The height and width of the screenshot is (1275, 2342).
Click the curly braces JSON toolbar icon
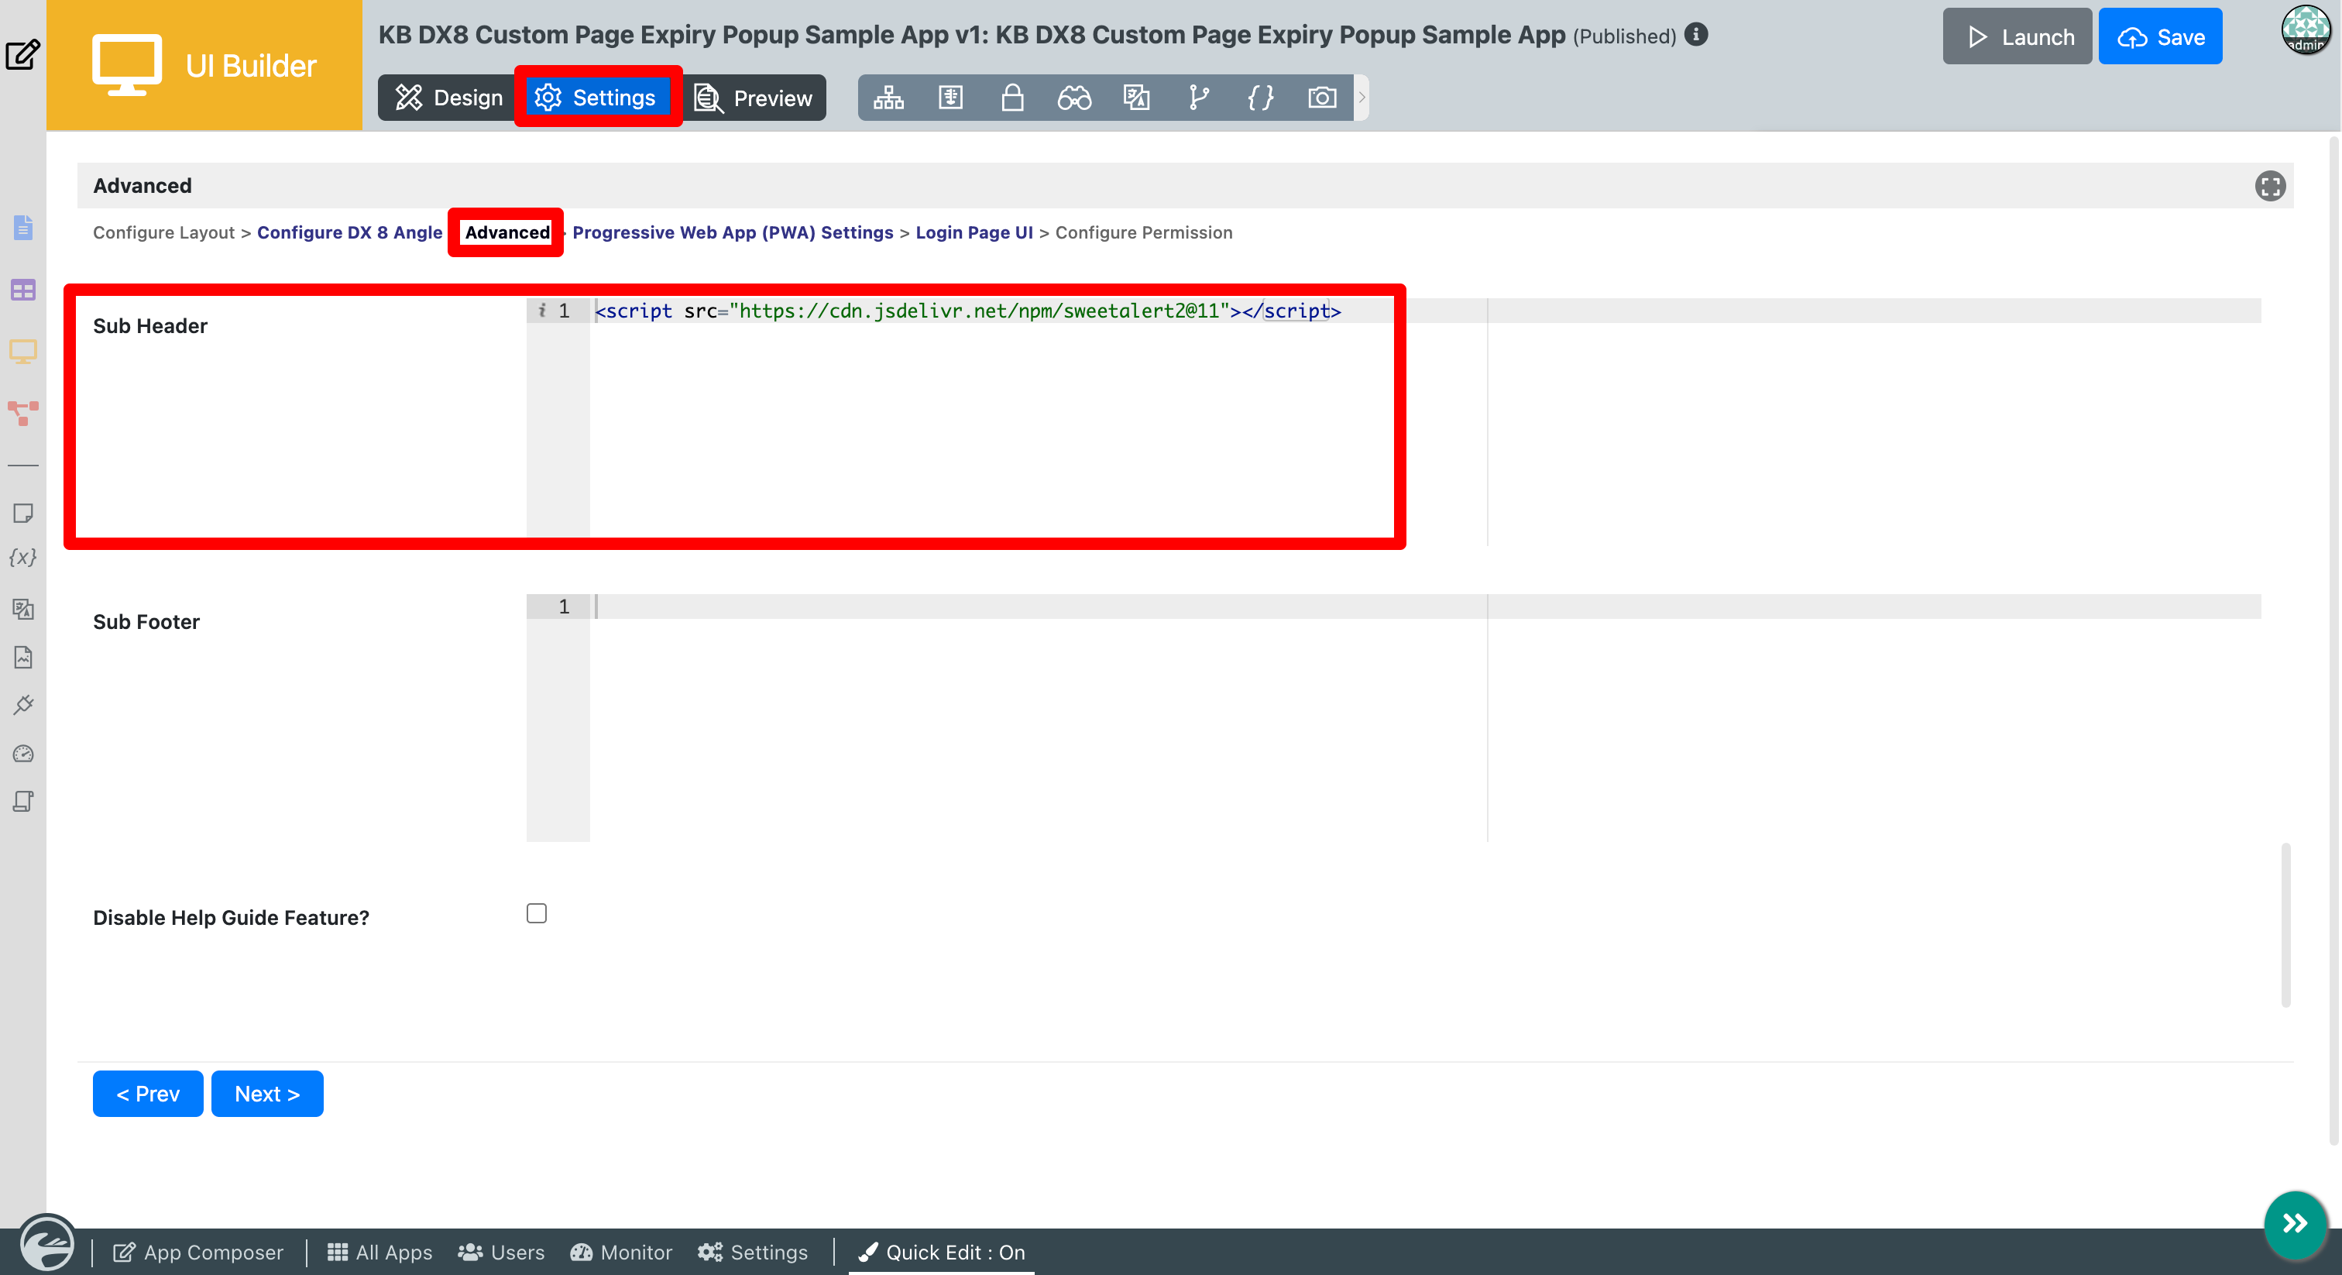pyautogui.click(x=1260, y=98)
